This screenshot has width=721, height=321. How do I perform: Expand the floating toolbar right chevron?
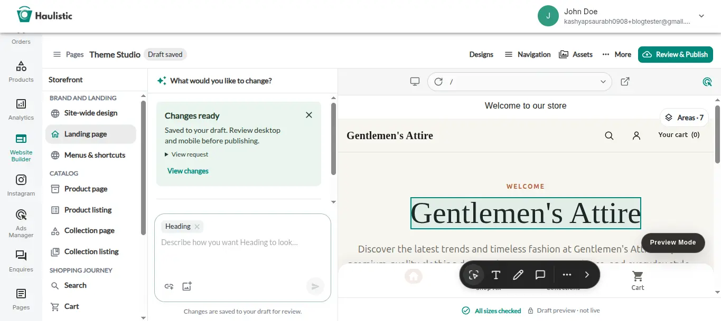point(587,275)
